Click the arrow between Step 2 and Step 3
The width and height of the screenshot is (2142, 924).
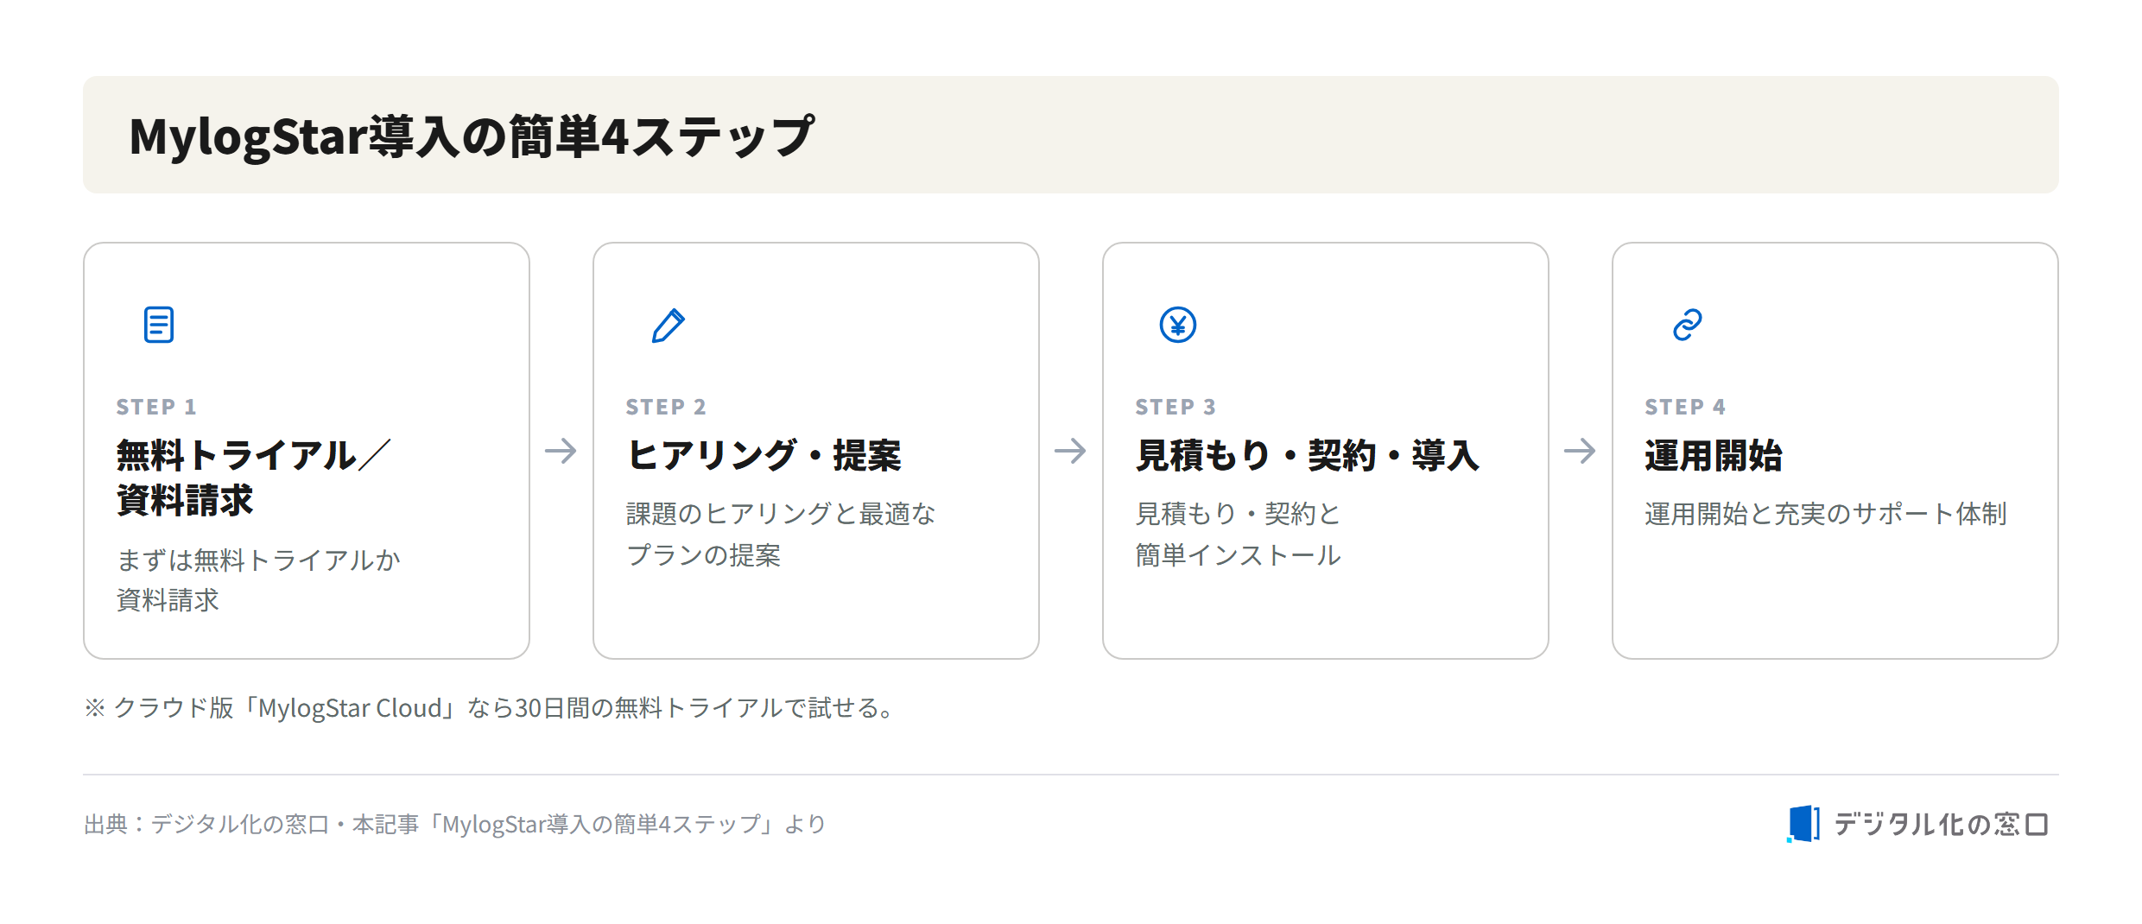coord(1070,451)
